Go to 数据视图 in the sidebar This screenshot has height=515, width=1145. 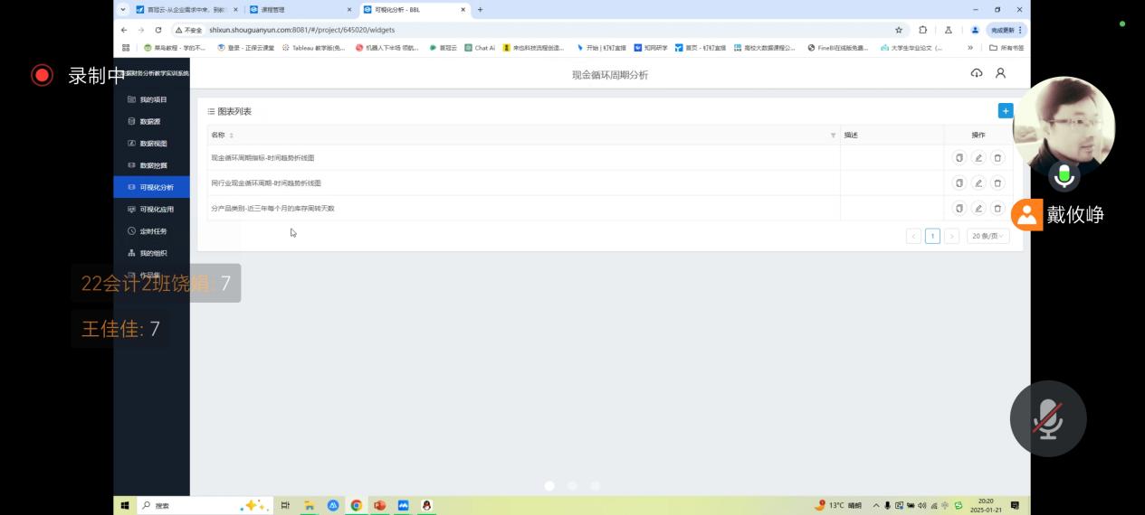[x=153, y=144]
